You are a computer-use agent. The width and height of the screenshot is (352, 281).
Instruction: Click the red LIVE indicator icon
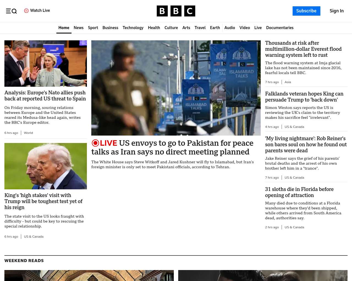tap(95, 143)
